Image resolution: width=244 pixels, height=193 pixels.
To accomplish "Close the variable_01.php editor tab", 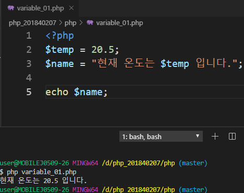I will point(71,8).
